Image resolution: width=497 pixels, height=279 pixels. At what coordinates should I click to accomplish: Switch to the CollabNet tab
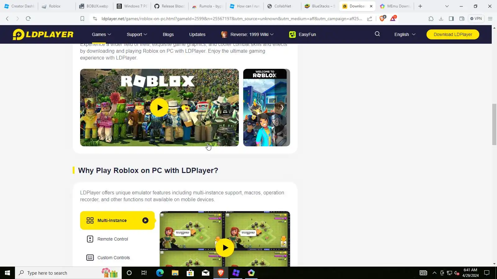pos(282,6)
